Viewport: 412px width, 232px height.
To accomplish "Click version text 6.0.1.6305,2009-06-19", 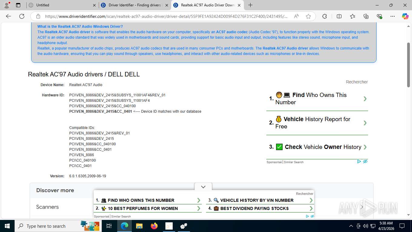I will coord(88,176).
